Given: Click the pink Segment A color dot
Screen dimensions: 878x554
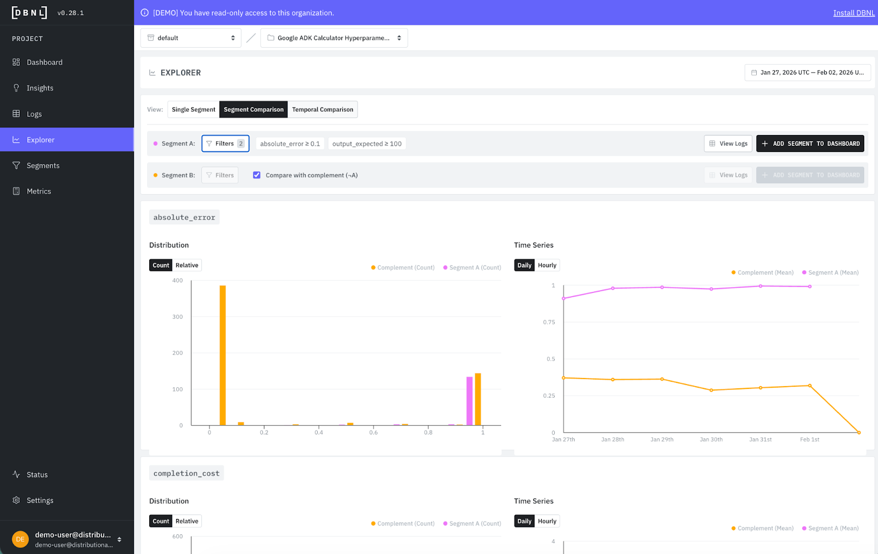Looking at the screenshot, I should (x=156, y=144).
